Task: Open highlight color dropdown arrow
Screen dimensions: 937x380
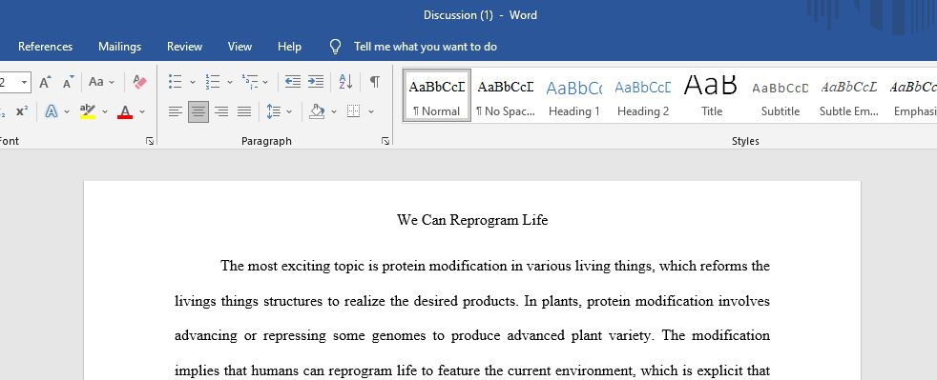Action: (105, 111)
